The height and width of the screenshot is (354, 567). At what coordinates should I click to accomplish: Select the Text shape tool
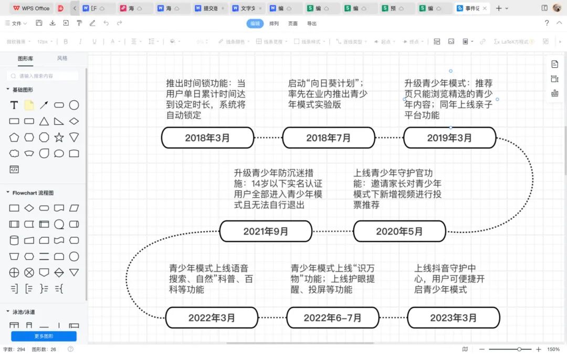14,105
